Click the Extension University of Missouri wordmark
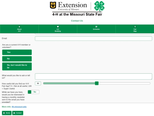Image resolution: width=154 pixels, height=116 pixels. pyautogui.click(x=72, y=6)
